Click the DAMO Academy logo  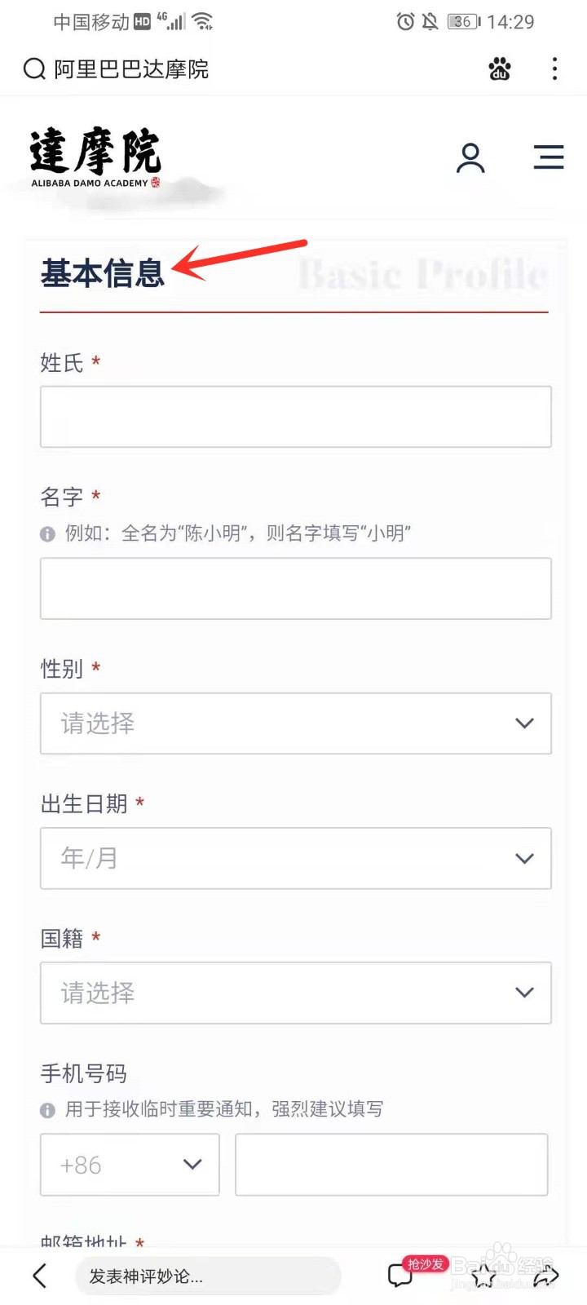(x=96, y=158)
